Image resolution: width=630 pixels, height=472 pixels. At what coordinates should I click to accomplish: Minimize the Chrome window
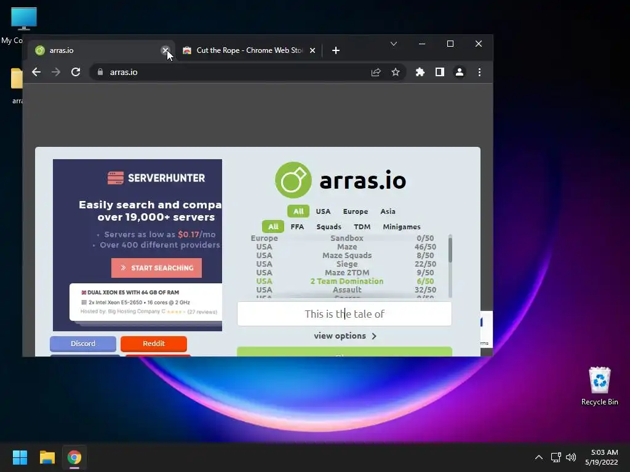click(422, 44)
